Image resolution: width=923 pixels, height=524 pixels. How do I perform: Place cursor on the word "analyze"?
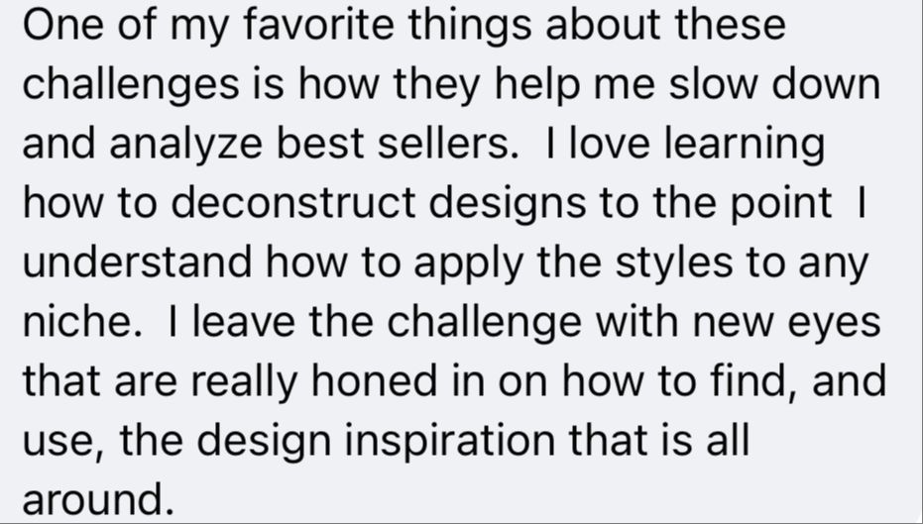[185, 144]
